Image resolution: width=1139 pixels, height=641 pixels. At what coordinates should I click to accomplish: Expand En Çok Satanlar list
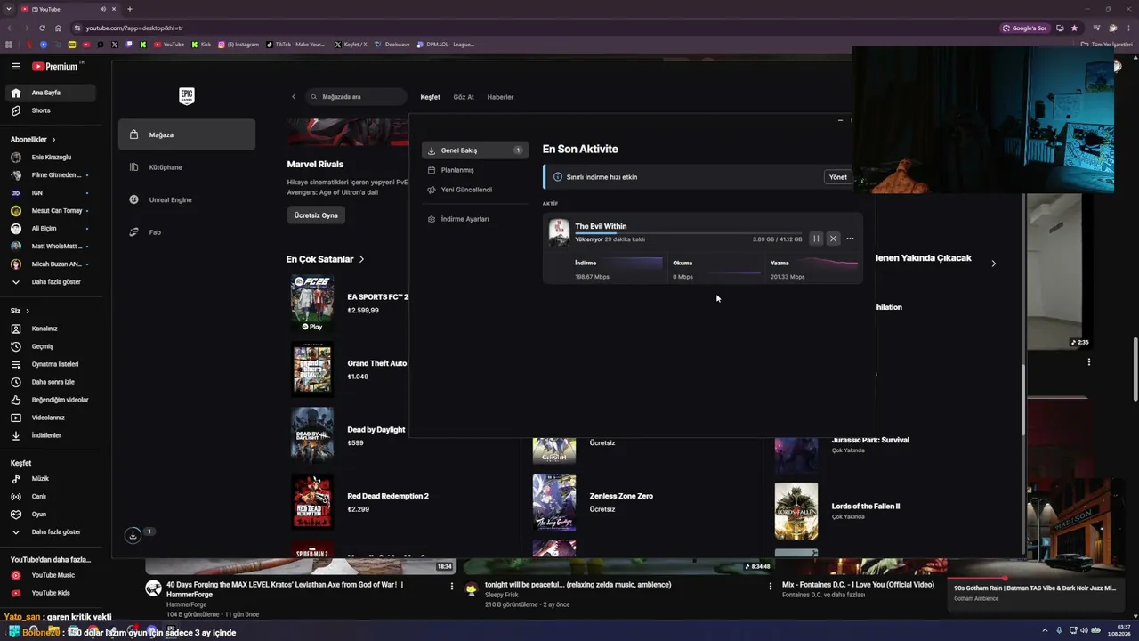click(x=326, y=259)
